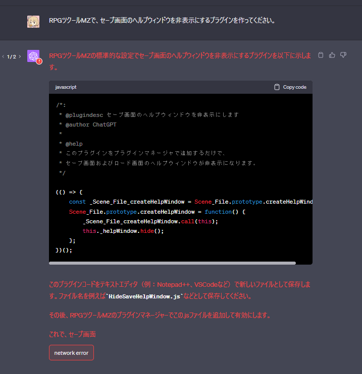Go to previous response variant arrow
The width and height of the screenshot is (362, 374).
coord(3,56)
